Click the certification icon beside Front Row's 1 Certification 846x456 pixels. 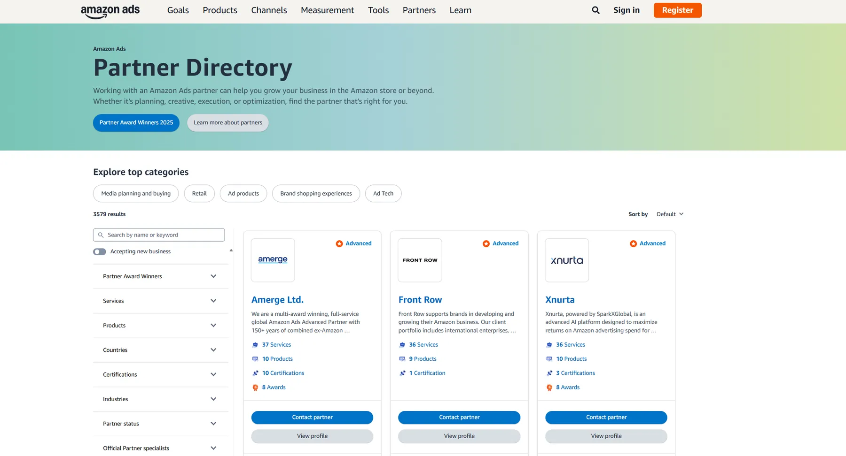click(402, 373)
